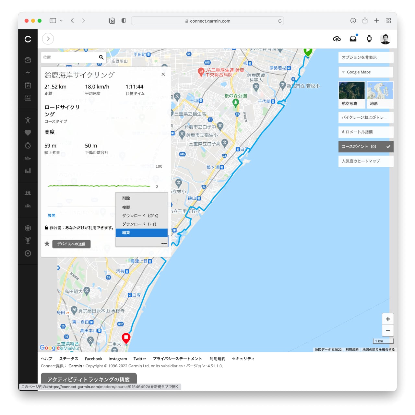Click the cloud upload icon
This screenshot has width=415, height=415.
click(x=337, y=39)
